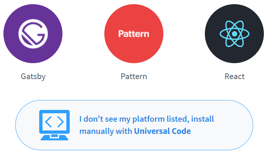Open the Pattern text label below circle
The image size is (273, 159).
tap(134, 76)
